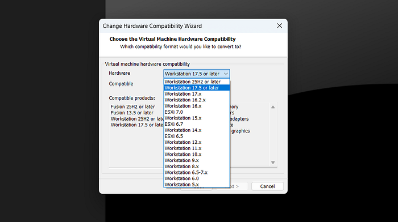Select Workstation 25H2 or later option
This screenshot has width=398, height=222.
point(197,82)
